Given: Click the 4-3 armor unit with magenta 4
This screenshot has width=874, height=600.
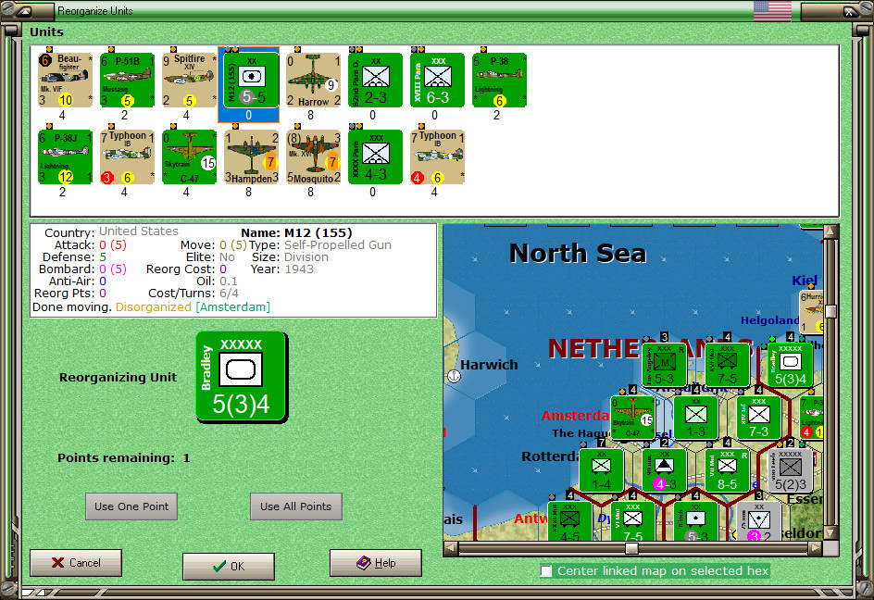Looking at the screenshot, I should coord(665,470).
